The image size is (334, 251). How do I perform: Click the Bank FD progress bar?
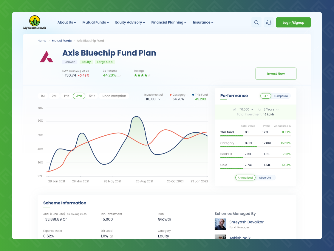coord(255,157)
